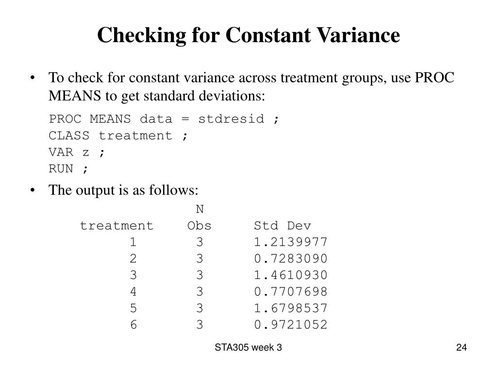Click the slide number 24

[462, 347]
